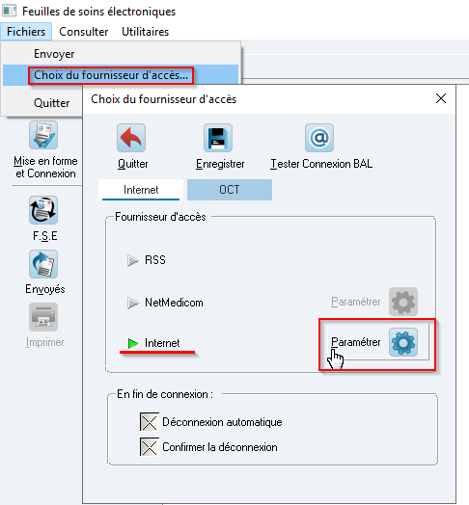Click the Confirmer la déconnexion label
This screenshot has height=505, width=469.
point(220,447)
